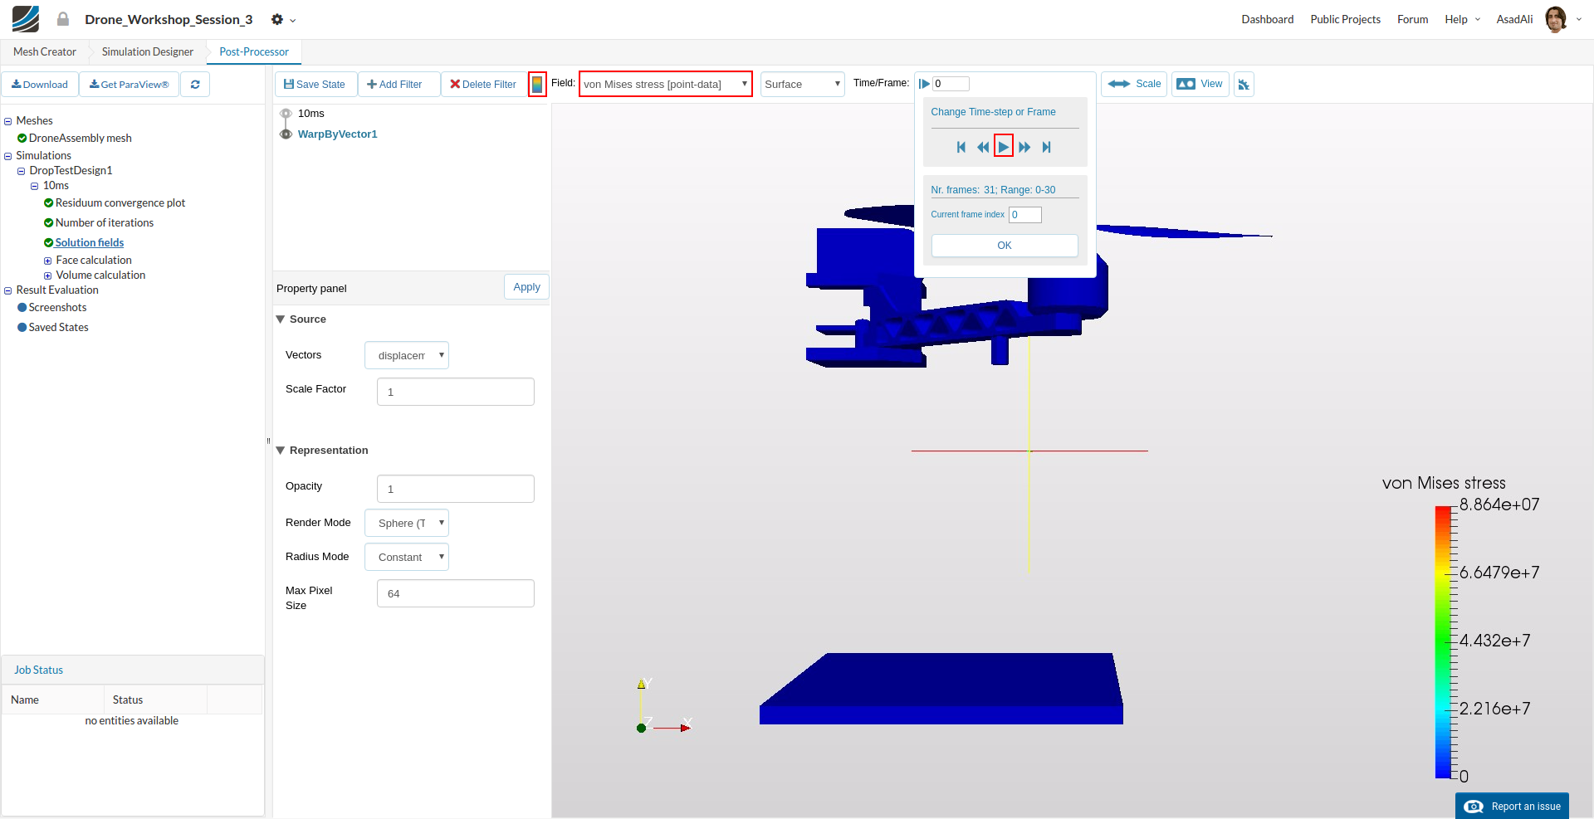Click Residuum convergence plot check icon

(49, 203)
